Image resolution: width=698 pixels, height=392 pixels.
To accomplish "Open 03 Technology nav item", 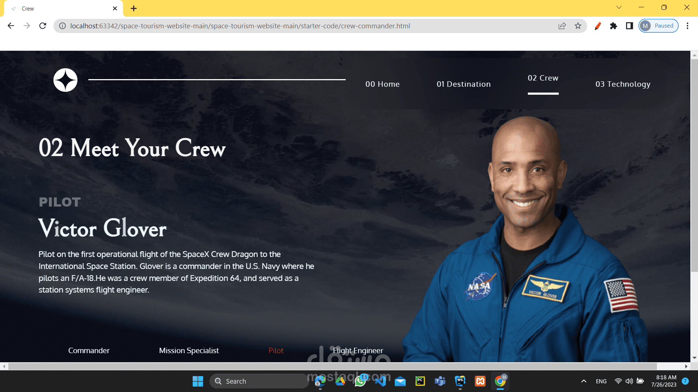I will [623, 84].
